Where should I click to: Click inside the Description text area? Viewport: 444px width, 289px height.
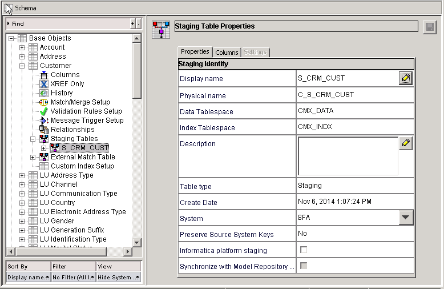348,156
